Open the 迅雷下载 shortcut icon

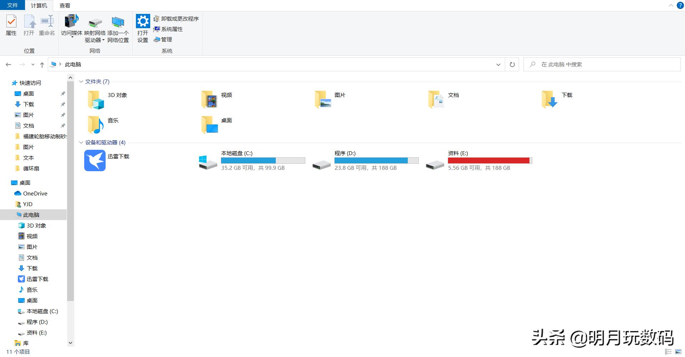coord(95,160)
